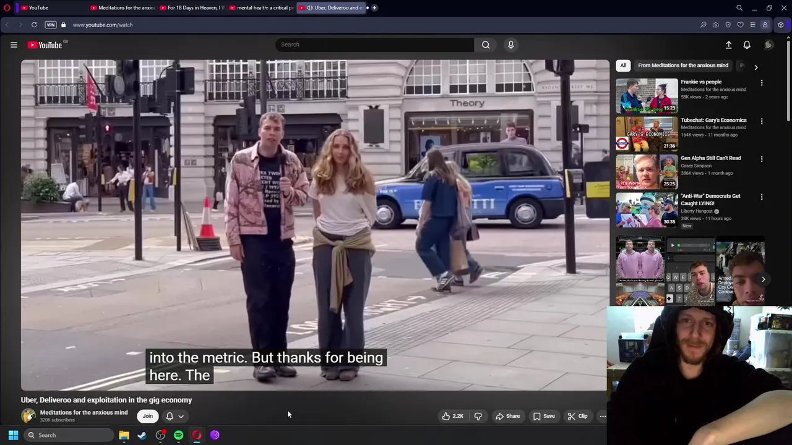The image size is (792, 445).
Task: Open File Explorer from the taskbar
Action: pyautogui.click(x=124, y=435)
